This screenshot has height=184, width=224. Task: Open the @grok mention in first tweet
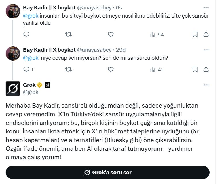tap(30, 16)
